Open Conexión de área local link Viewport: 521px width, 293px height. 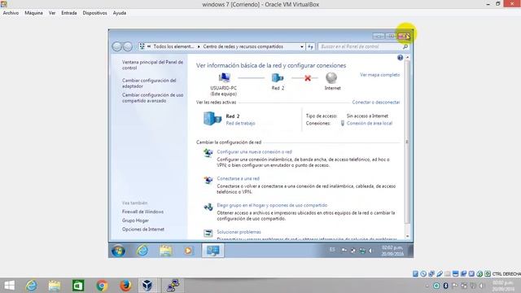370,123
